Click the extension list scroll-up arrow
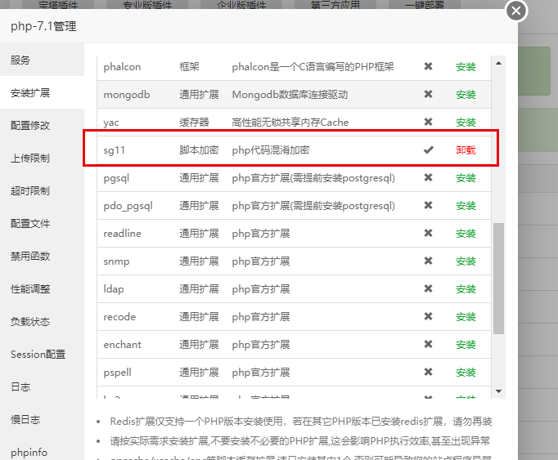 (498, 63)
